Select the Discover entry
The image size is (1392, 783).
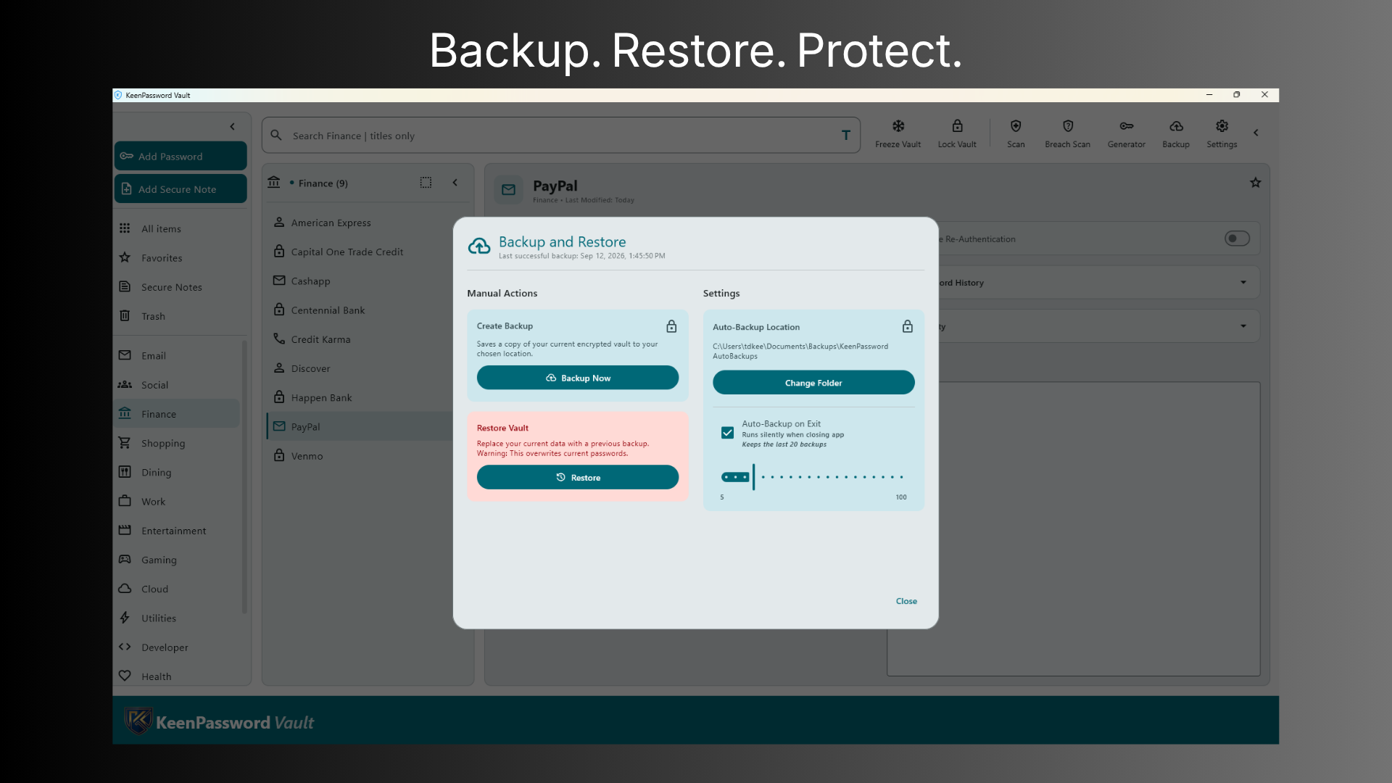[360, 368]
